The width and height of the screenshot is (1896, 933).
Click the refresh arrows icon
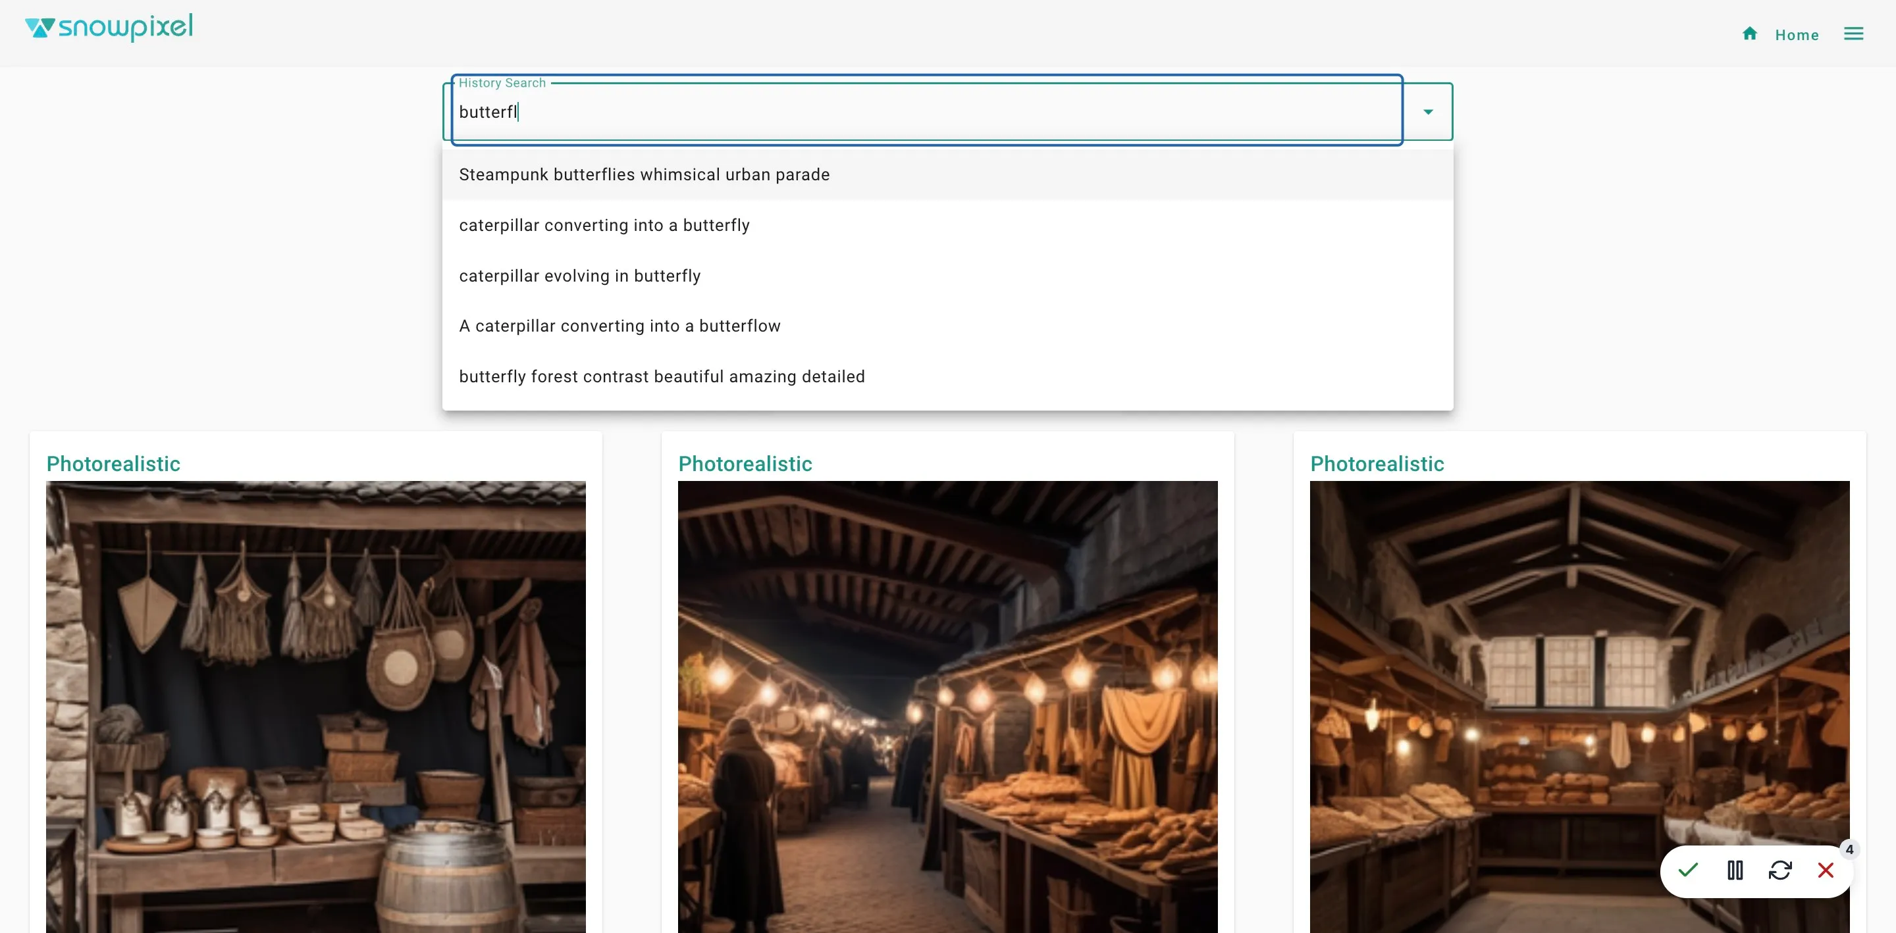(1779, 870)
